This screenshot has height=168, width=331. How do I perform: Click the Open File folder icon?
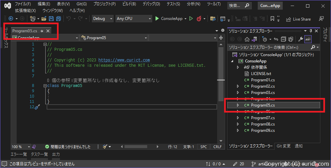(x=44, y=19)
